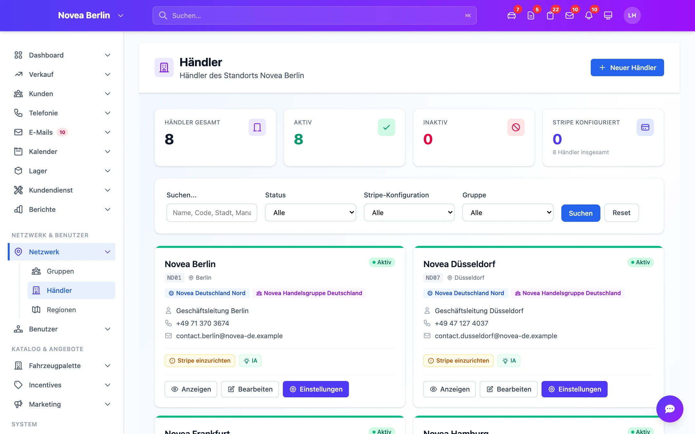Open the LH user avatar menu
Viewport: 695px width, 434px height.
pos(632,15)
